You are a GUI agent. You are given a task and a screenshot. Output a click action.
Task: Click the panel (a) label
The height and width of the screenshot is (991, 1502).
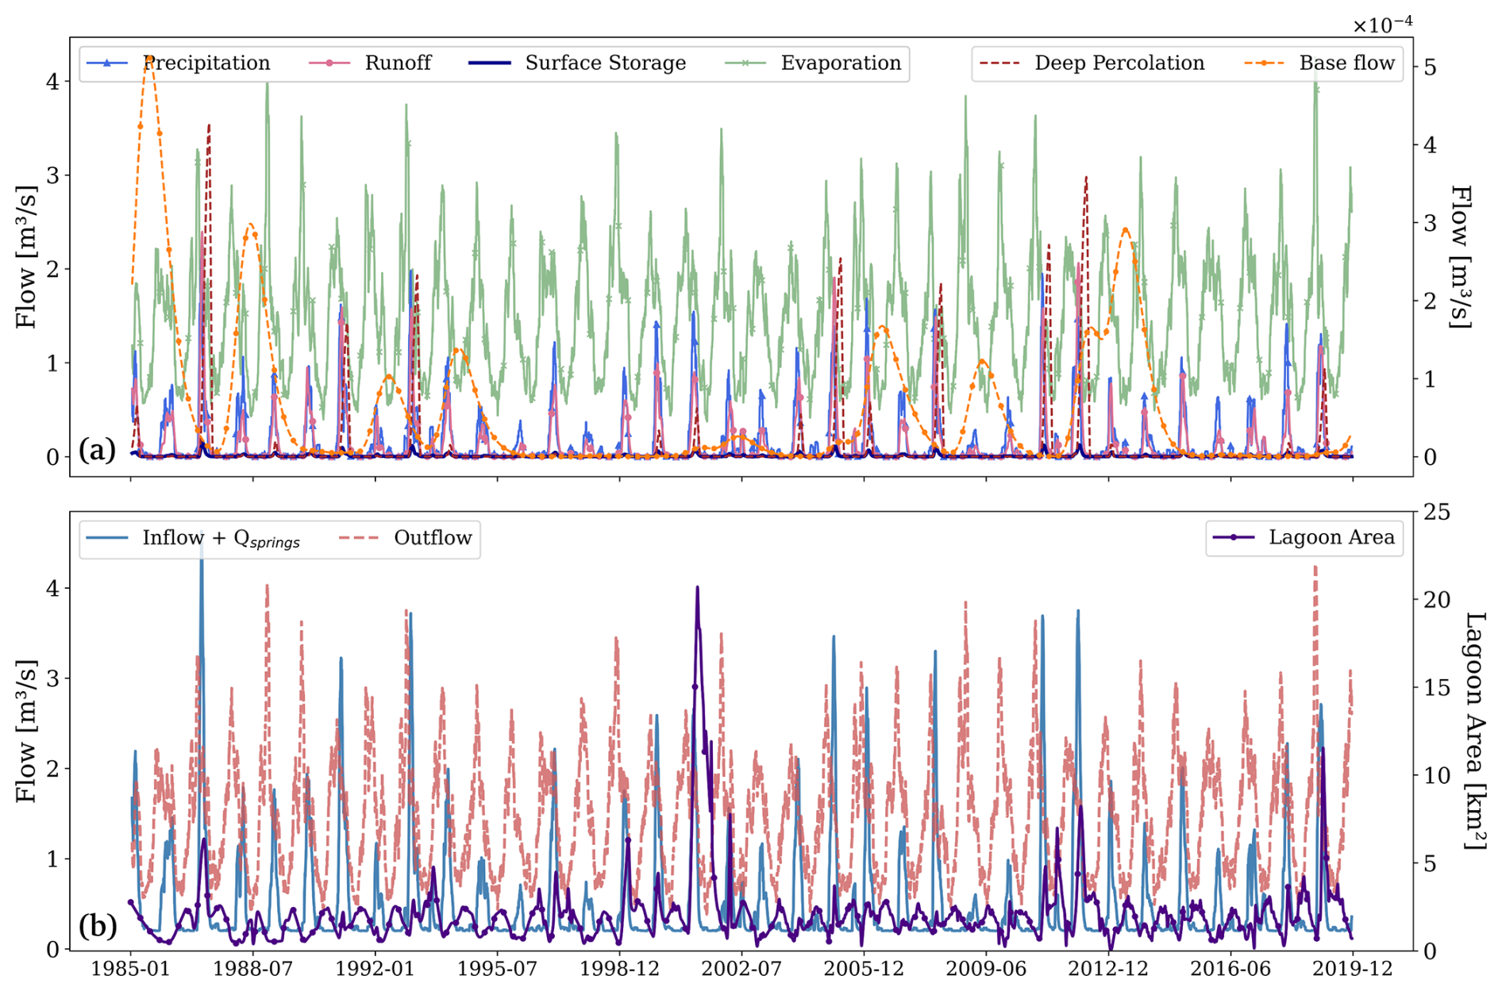(98, 451)
